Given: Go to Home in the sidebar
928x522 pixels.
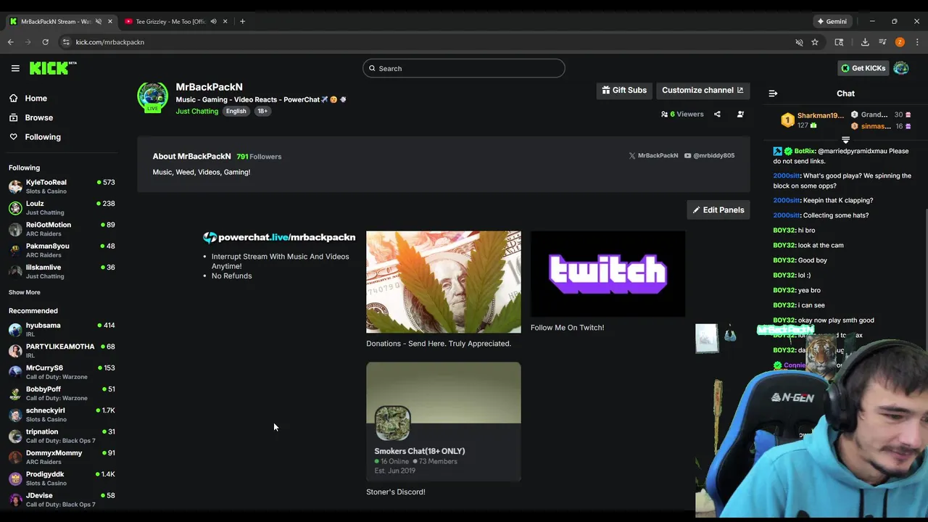Looking at the screenshot, I should [x=36, y=99].
